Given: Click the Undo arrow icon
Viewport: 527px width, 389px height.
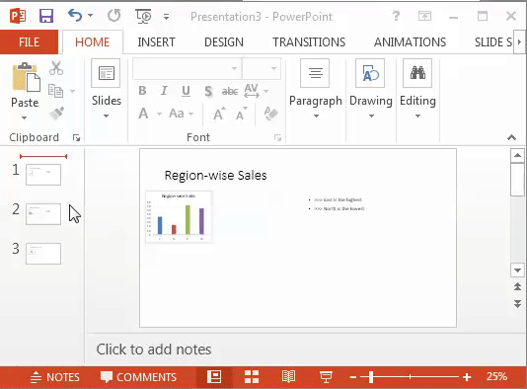Looking at the screenshot, I should (75, 16).
